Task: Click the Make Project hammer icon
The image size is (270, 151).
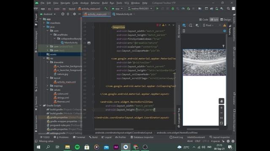Action: (106, 8)
